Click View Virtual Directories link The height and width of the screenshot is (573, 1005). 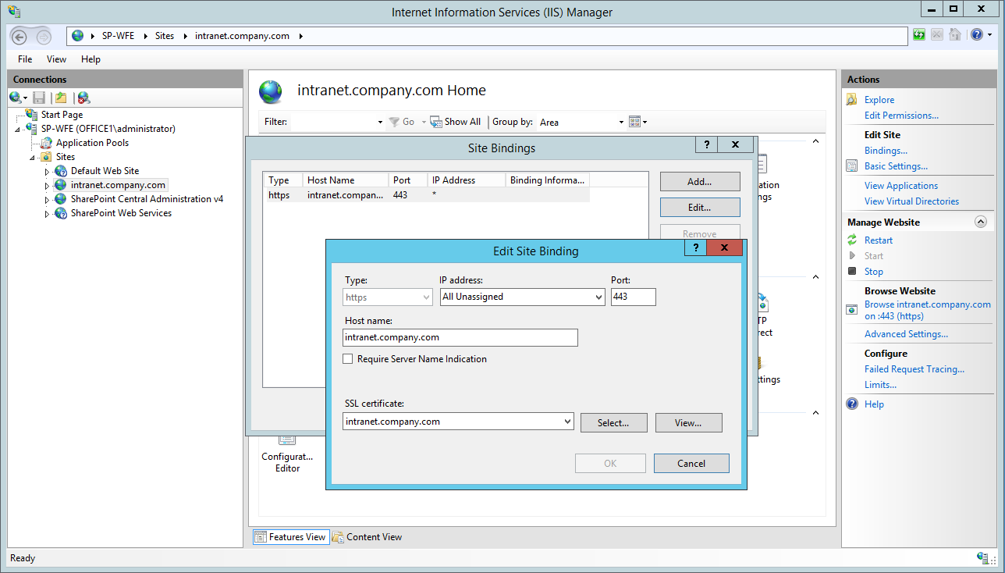click(911, 201)
